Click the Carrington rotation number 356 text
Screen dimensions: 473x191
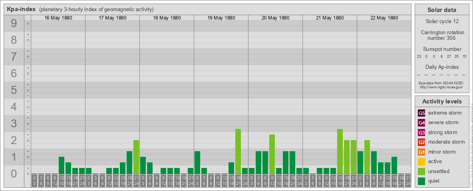point(442,35)
